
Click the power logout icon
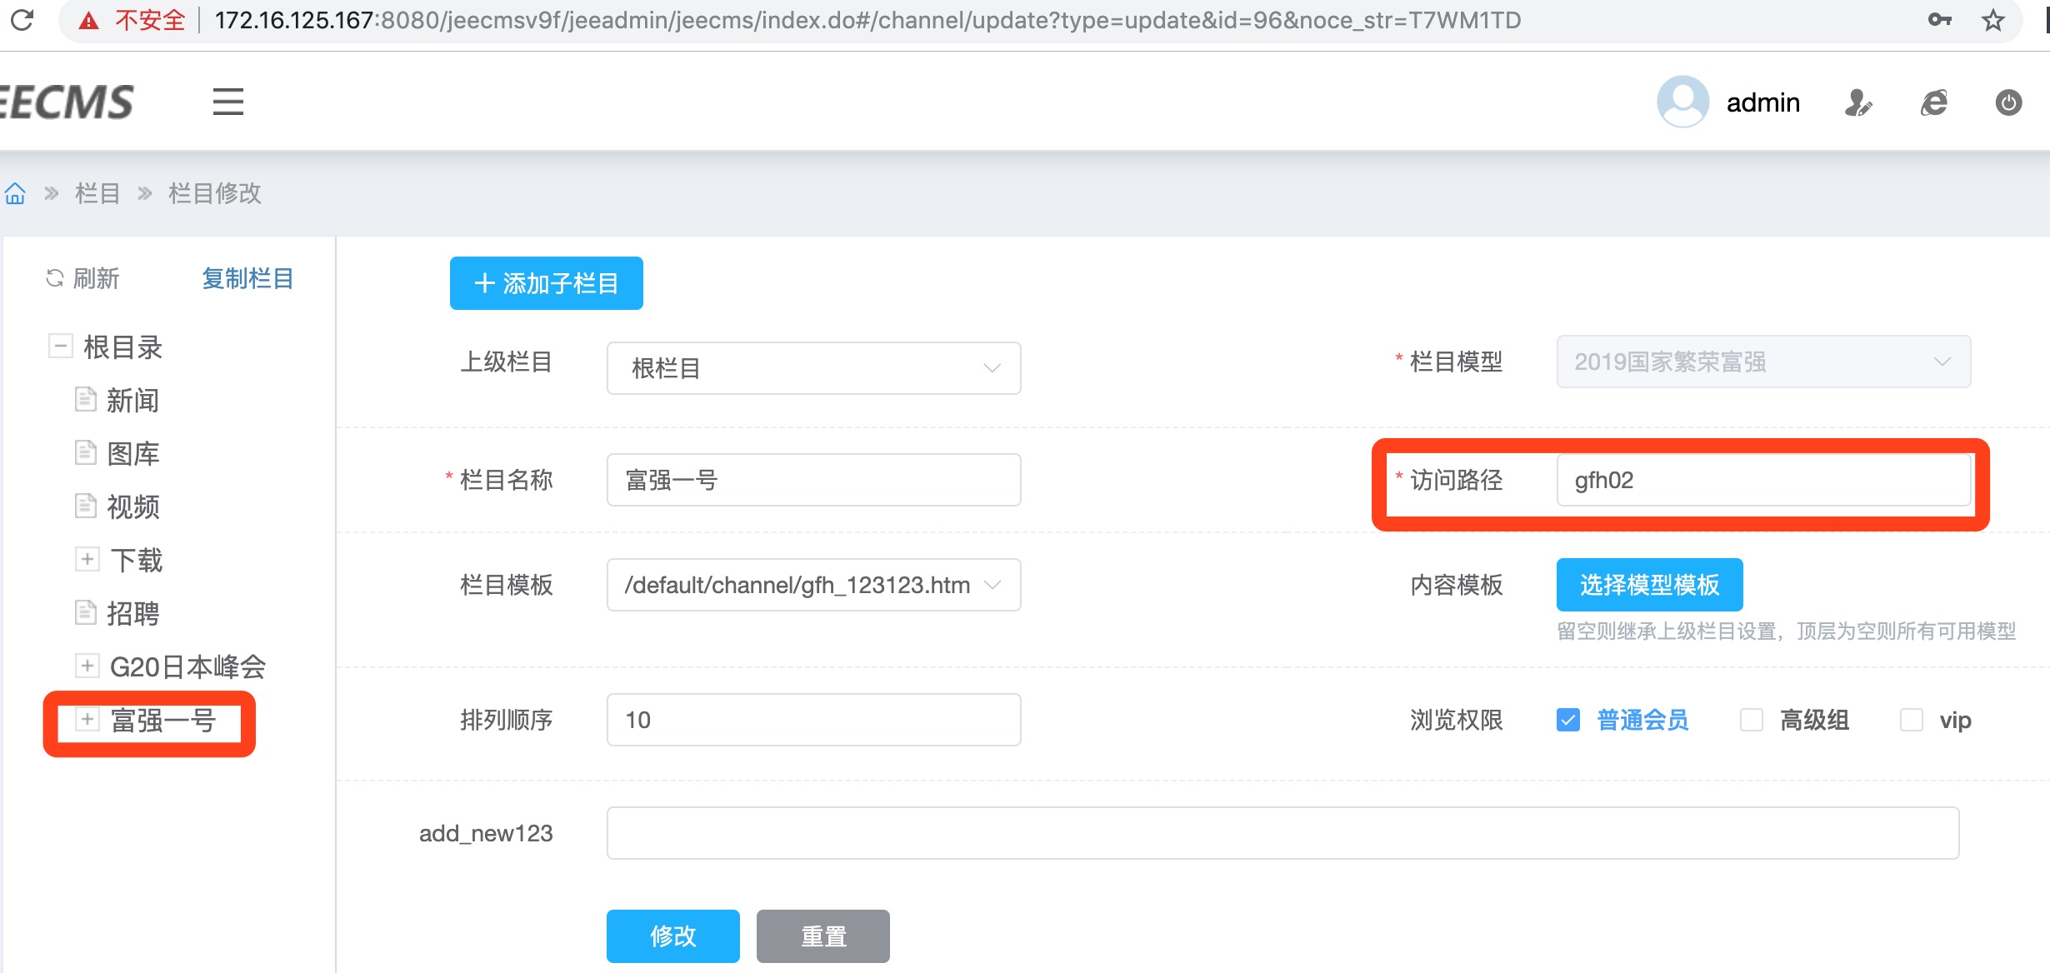(2008, 102)
